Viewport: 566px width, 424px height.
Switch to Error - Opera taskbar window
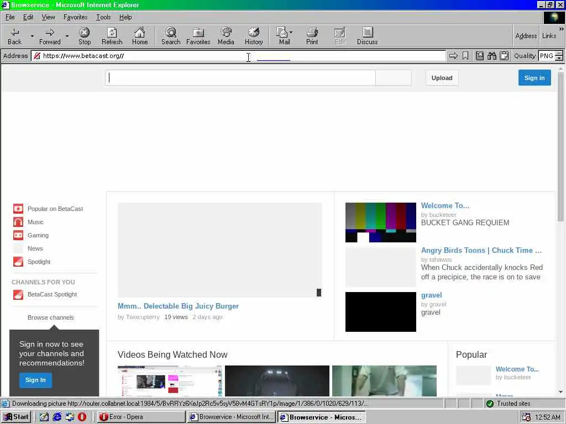pos(141,417)
